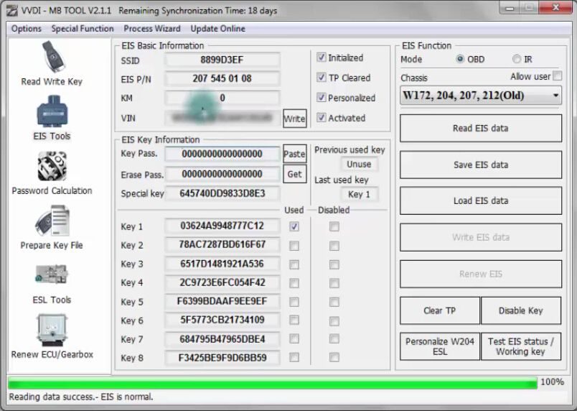The image size is (577, 411).
Task: Select the EIS Tools sidebar icon
Action: [x=52, y=112]
